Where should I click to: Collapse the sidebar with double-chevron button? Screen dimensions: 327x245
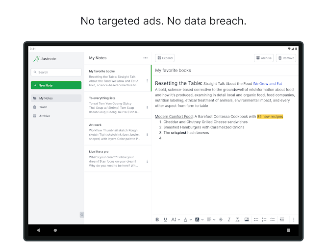[82, 215]
